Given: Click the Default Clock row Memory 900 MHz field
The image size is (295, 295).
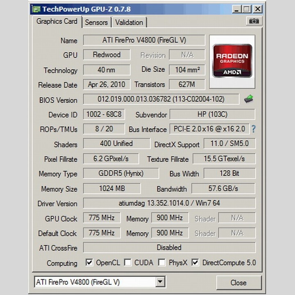Looking at the screenshot, I should (x=170, y=233).
